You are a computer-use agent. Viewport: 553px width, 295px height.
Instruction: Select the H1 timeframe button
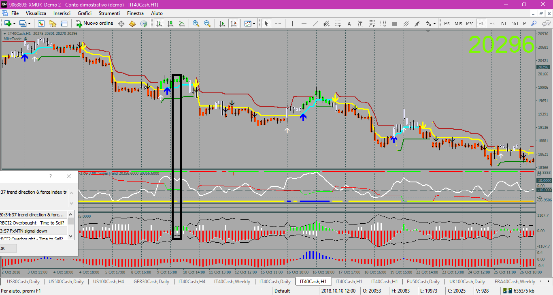[x=481, y=24]
